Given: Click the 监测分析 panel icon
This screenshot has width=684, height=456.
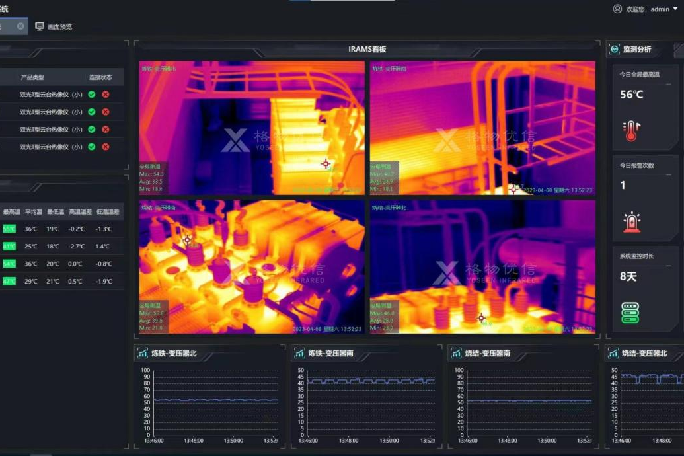Looking at the screenshot, I should [614, 49].
